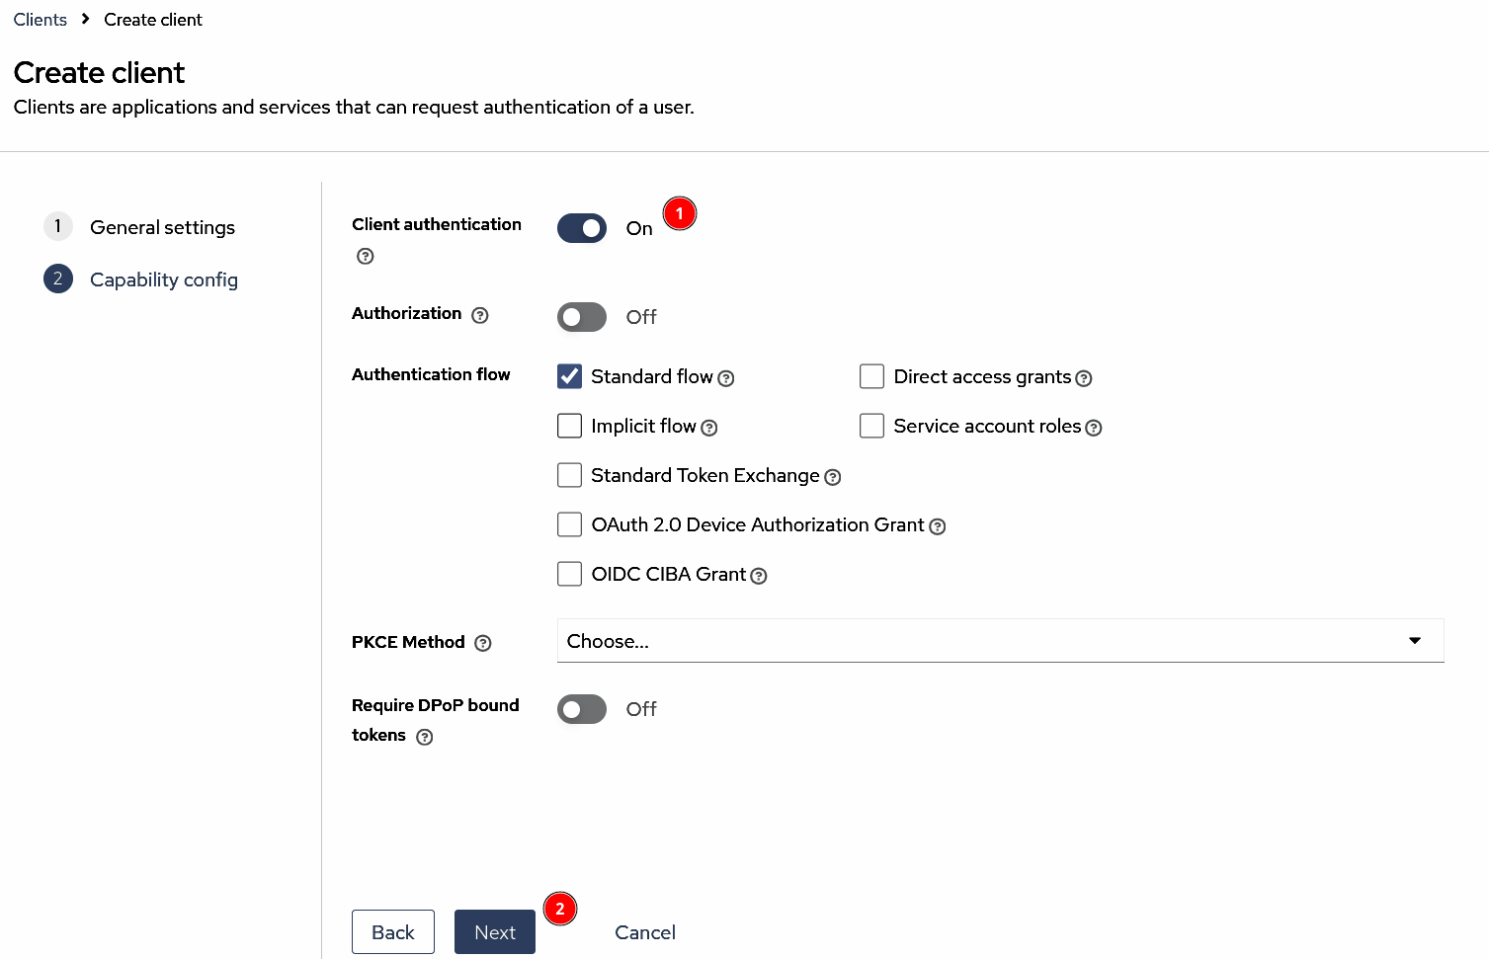Click Authorization help question icon
This screenshot has width=1489, height=959.
point(480,316)
